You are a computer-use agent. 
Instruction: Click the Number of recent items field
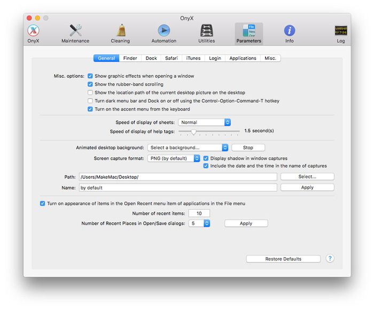pyautogui.click(x=199, y=213)
